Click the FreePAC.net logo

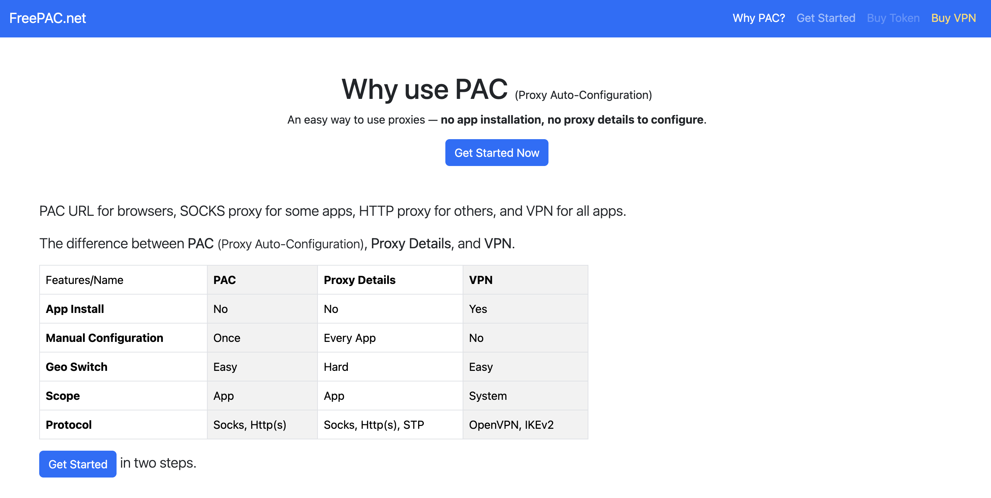click(47, 18)
